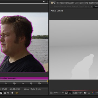The image size is (98, 98).
Task: Click the +0.0 exposure value
Action: coord(16,93)
